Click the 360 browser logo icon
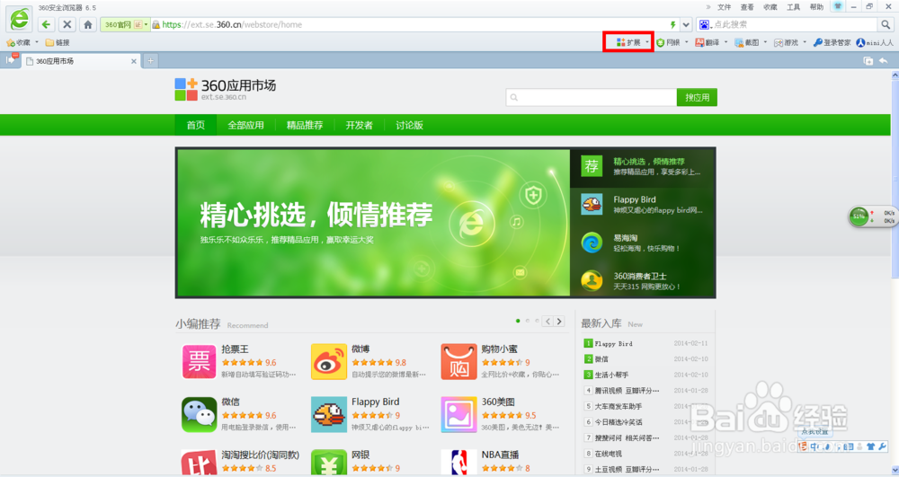This screenshot has height=477, width=899. click(19, 19)
